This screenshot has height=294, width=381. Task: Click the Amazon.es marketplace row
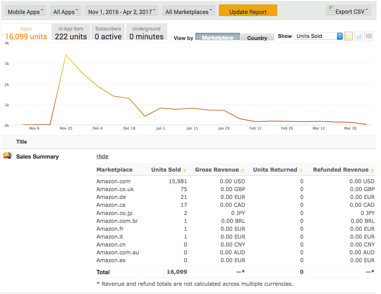coord(236,260)
